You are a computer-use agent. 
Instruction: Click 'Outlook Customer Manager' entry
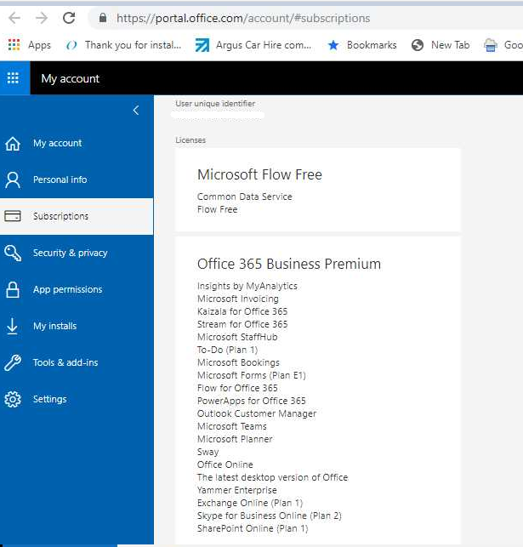tap(257, 413)
